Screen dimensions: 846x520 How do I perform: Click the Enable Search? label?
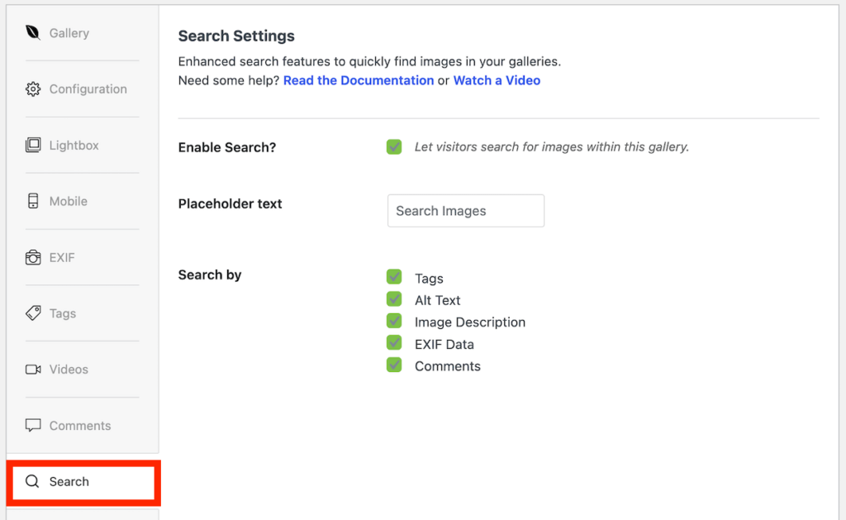tap(227, 147)
